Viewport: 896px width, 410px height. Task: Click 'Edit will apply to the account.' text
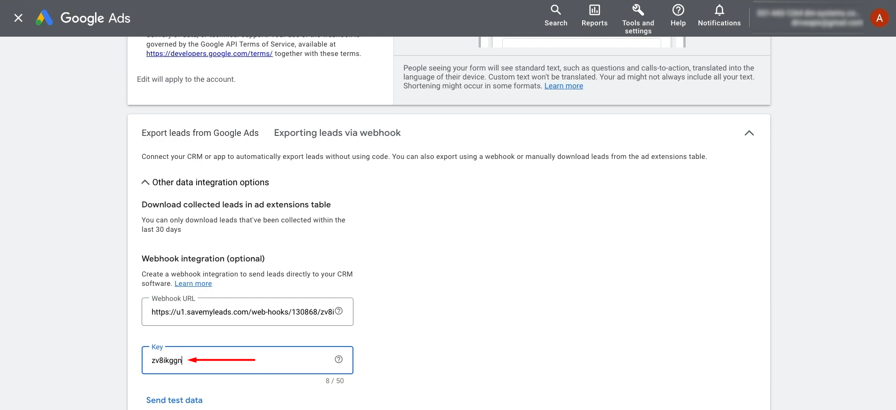point(186,79)
